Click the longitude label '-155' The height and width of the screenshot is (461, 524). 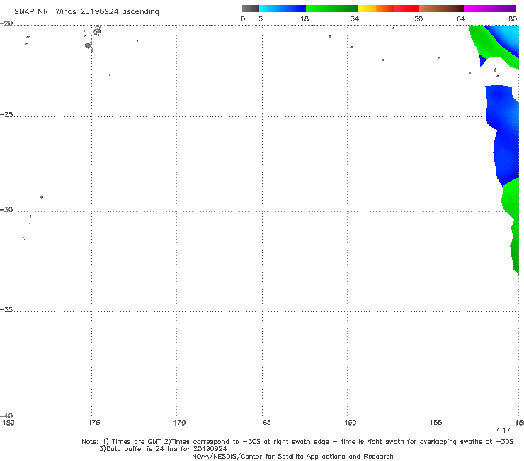coord(433,423)
